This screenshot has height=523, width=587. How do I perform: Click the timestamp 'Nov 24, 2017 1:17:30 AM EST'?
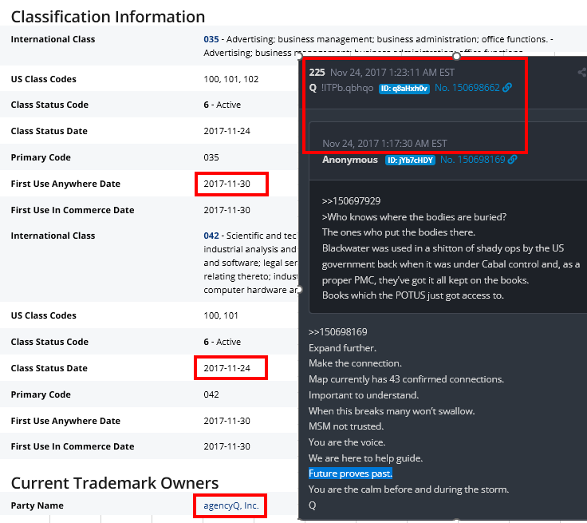[x=384, y=144]
